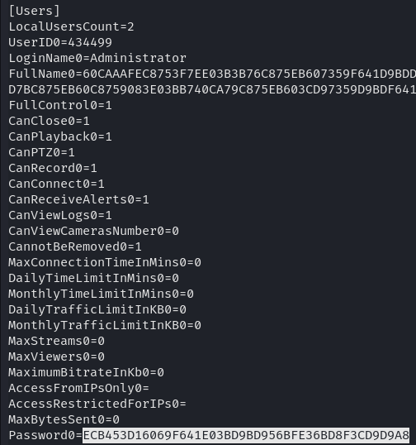Click the [Users] section header line
Screen dimensions: 416x445
point(35,11)
